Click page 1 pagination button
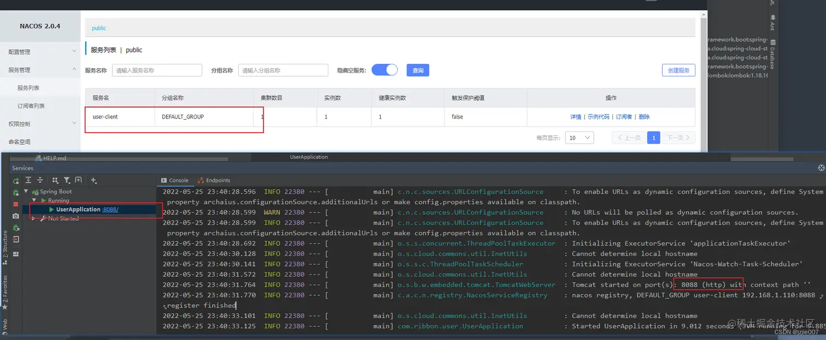The width and height of the screenshot is (826, 340). [653, 138]
